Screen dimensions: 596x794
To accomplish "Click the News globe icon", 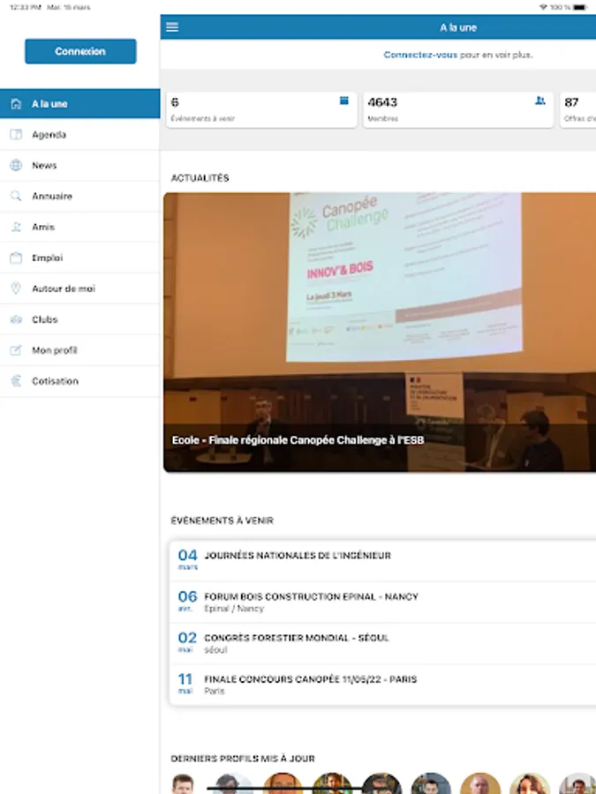I will click(16, 166).
